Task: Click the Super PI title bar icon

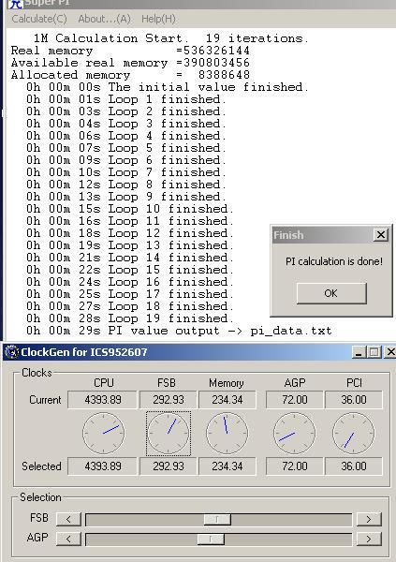Action: coord(15,4)
